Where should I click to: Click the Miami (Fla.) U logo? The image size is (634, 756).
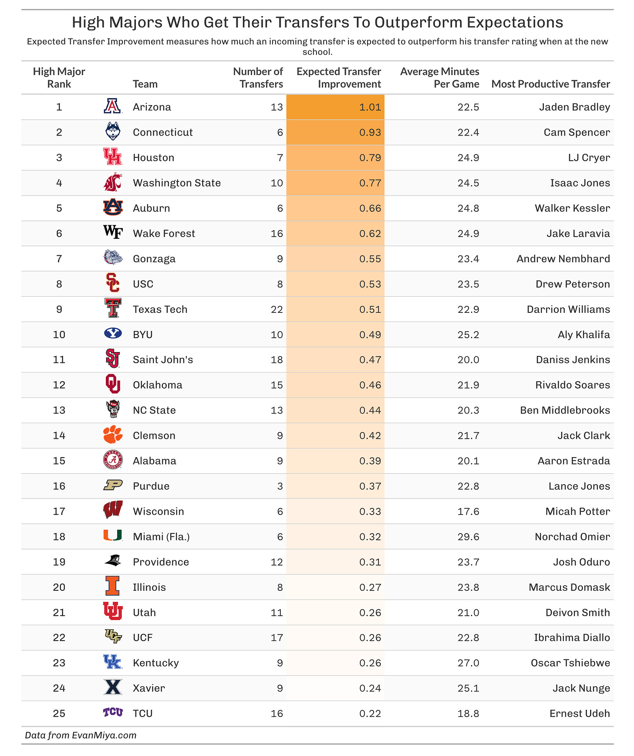pos(113,536)
